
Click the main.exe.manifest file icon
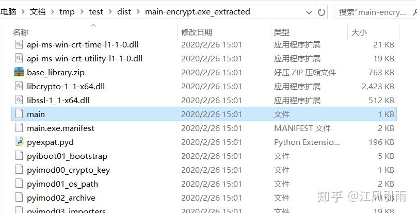[x=19, y=128]
